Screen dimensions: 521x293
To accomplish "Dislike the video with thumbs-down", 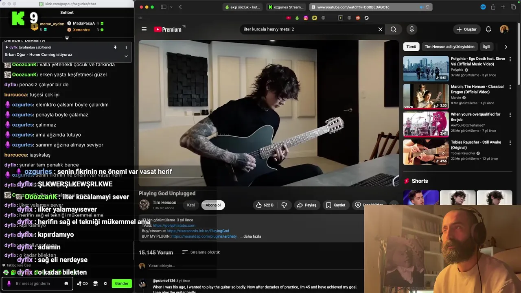I will 284,205.
